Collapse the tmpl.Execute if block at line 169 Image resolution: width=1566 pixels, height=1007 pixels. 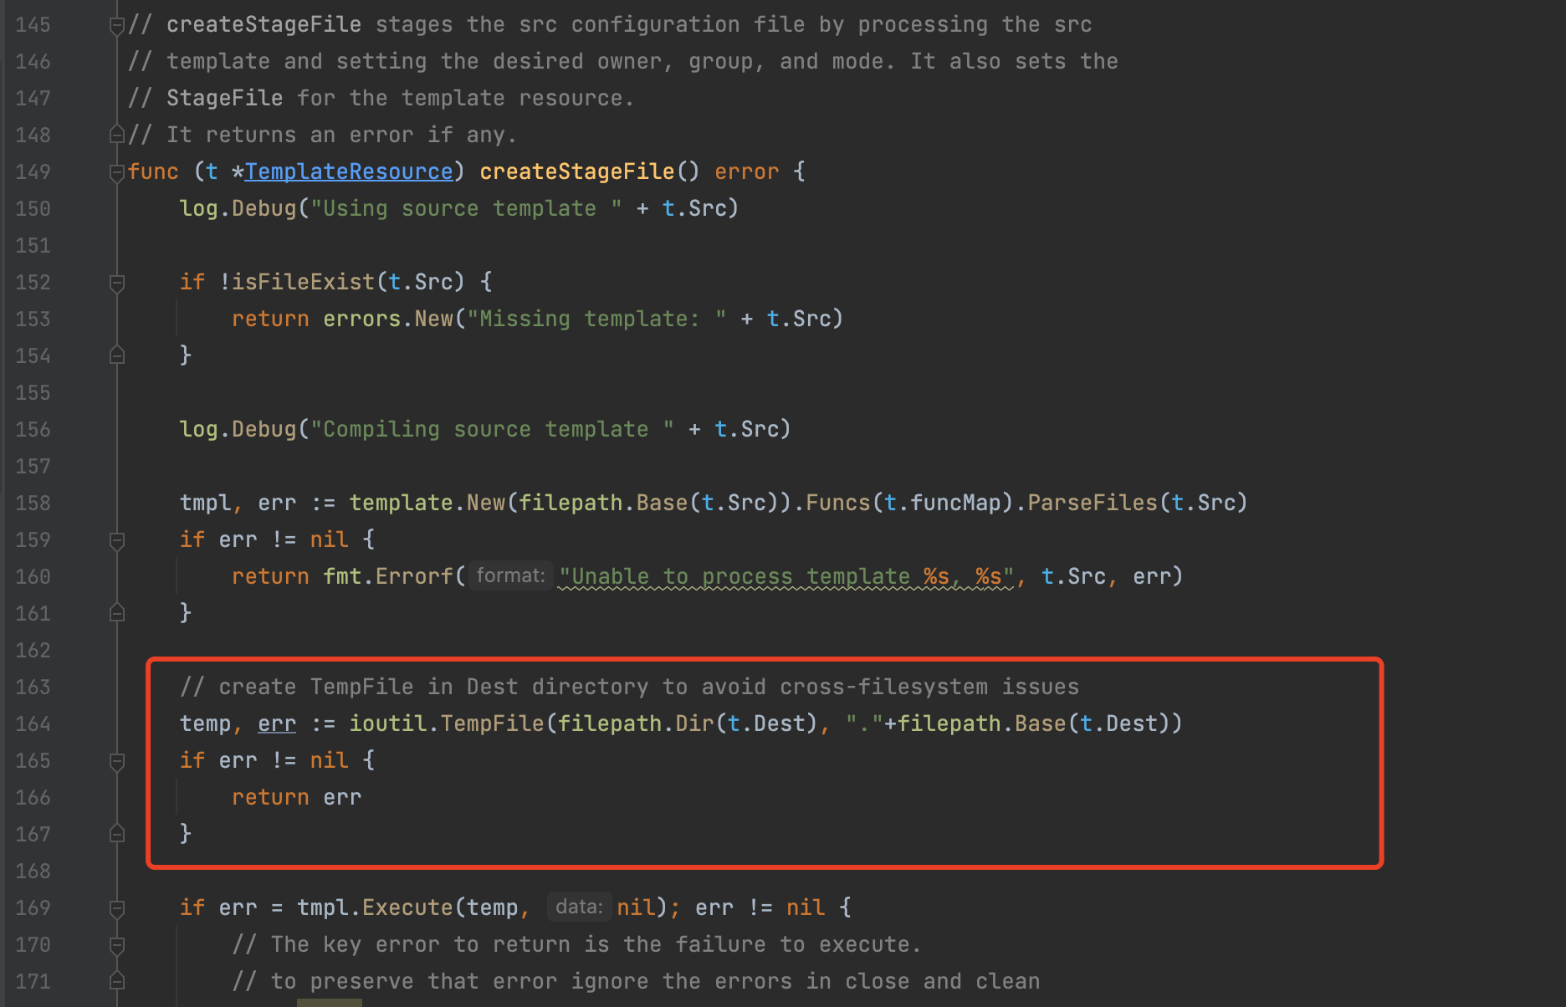117,908
